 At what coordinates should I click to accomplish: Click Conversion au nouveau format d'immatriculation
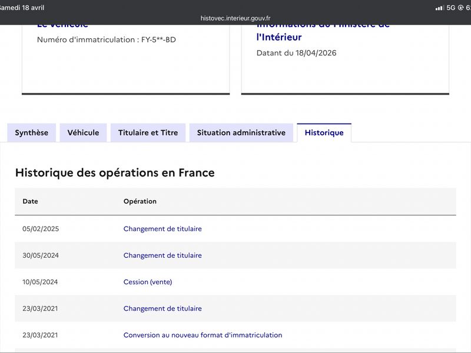(203, 335)
